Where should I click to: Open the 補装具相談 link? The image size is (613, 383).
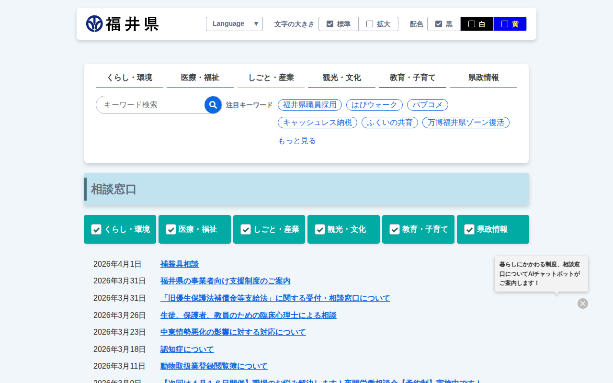179,264
